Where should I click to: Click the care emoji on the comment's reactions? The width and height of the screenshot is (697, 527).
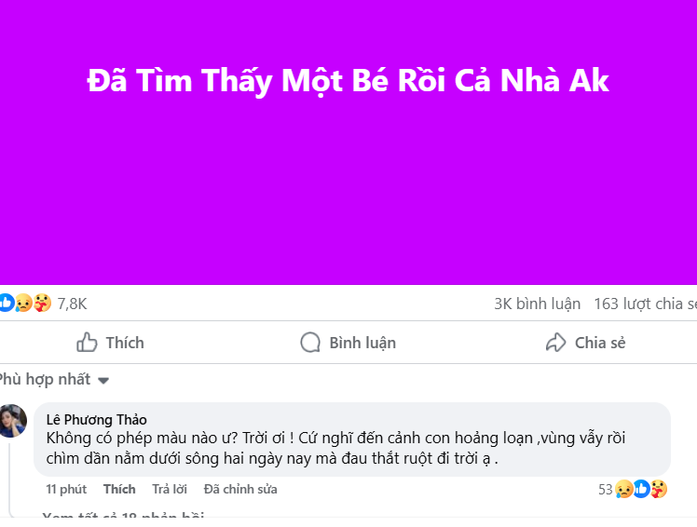point(658,489)
